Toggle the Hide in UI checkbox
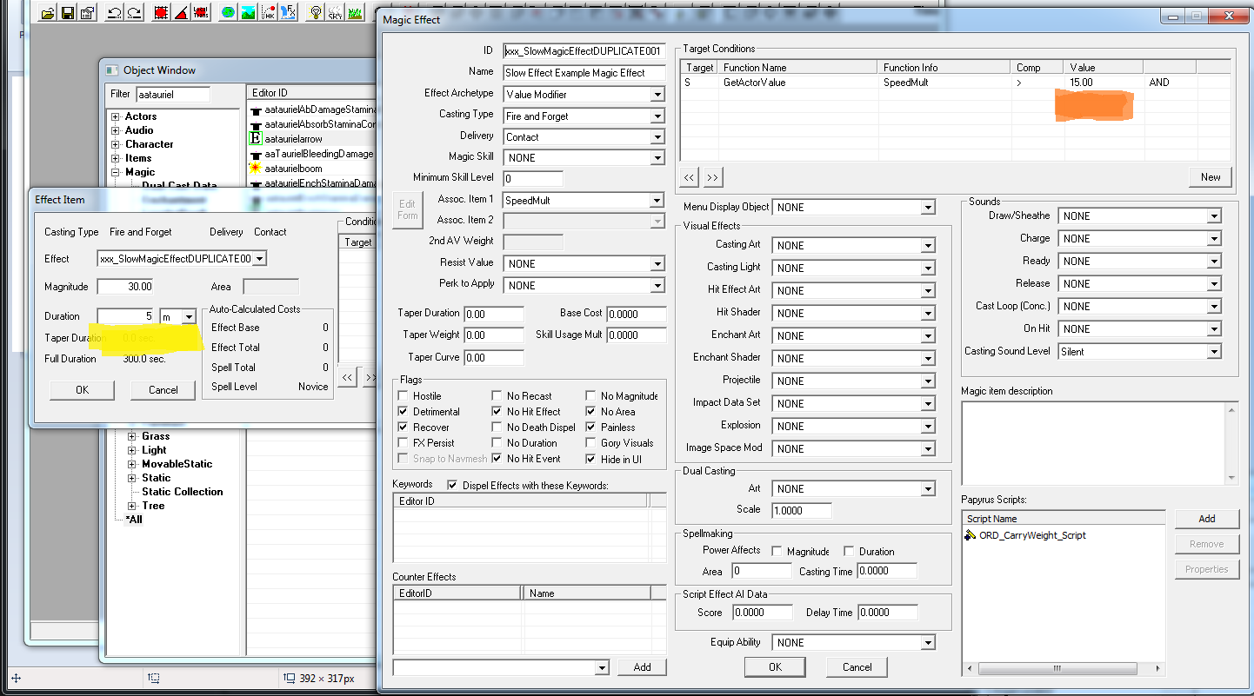 (591, 459)
